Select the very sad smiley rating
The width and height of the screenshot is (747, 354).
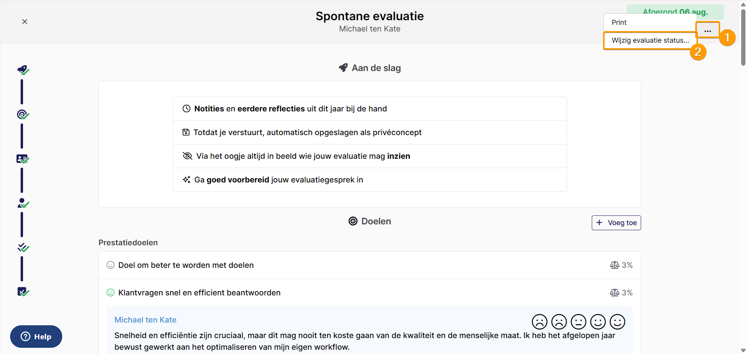click(x=540, y=322)
